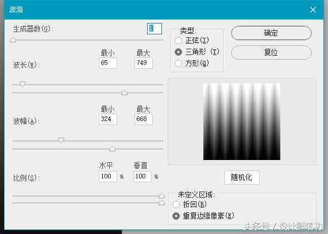Click the 复位 (Reset) button
328x234 pixels.
(x=271, y=52)
